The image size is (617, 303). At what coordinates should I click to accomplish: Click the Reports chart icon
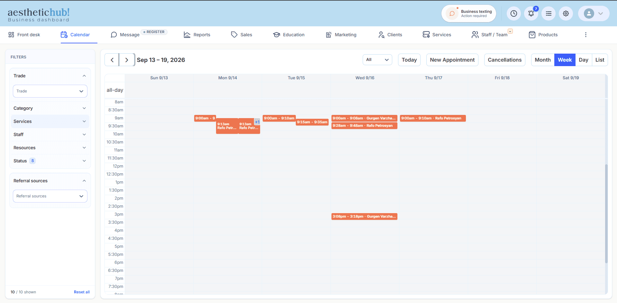click(187, 35)
